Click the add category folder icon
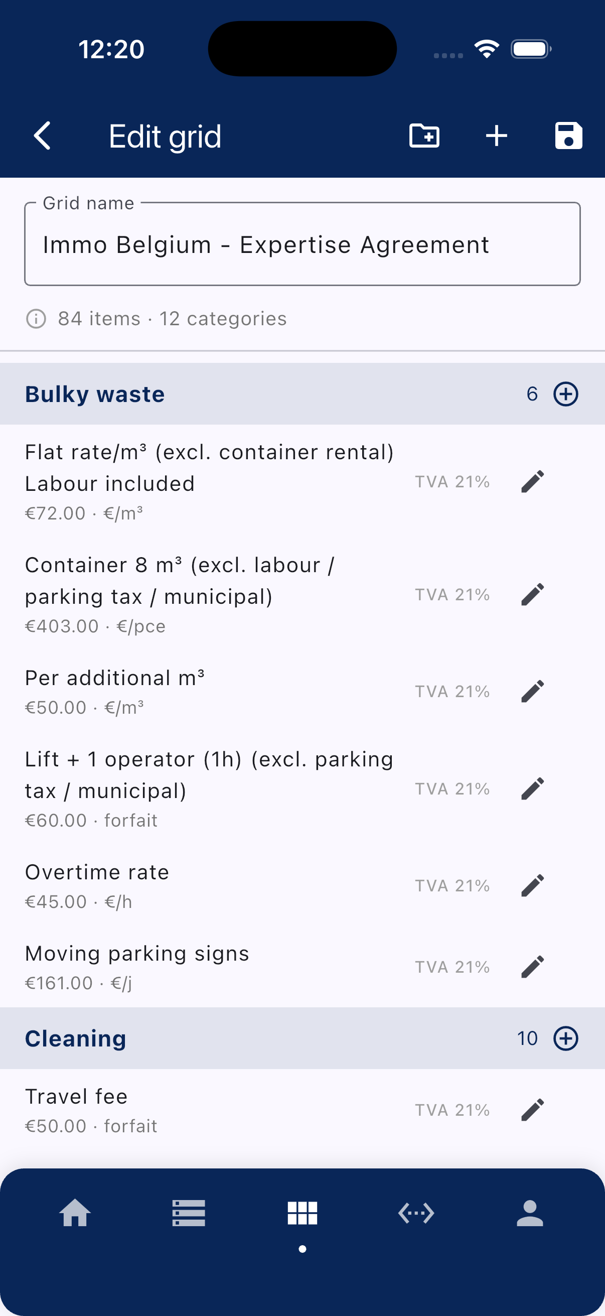 [424, 136]
